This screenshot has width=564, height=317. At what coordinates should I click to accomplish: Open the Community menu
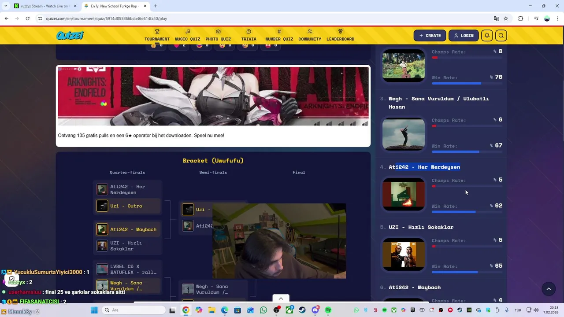tap(310, 35)
